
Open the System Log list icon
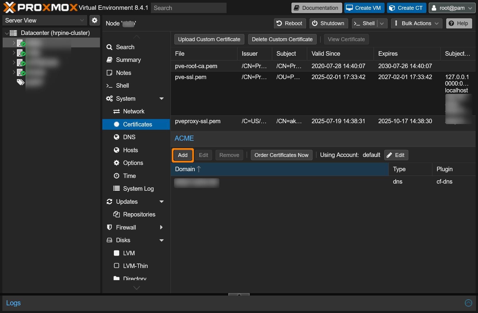point(117,189)
